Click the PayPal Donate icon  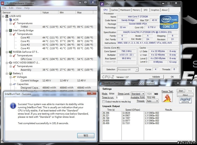(185, 100)
